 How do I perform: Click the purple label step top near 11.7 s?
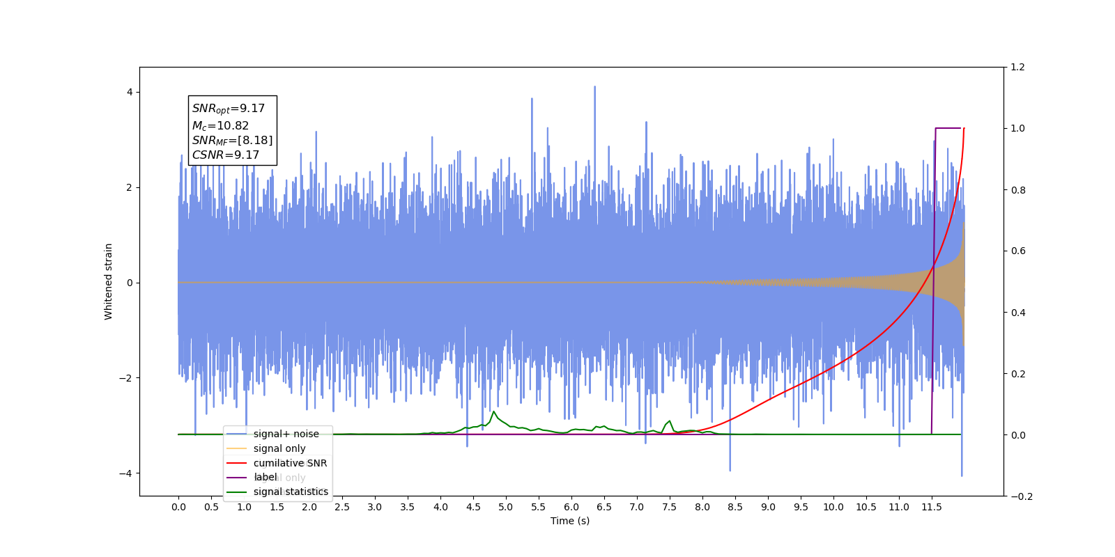(948, 128)
